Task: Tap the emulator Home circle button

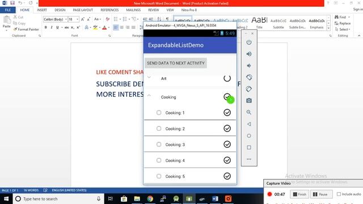Action: [249, 136]
